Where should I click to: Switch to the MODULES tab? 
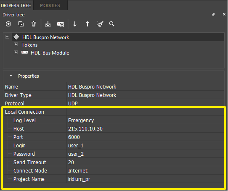pos(50,5)
